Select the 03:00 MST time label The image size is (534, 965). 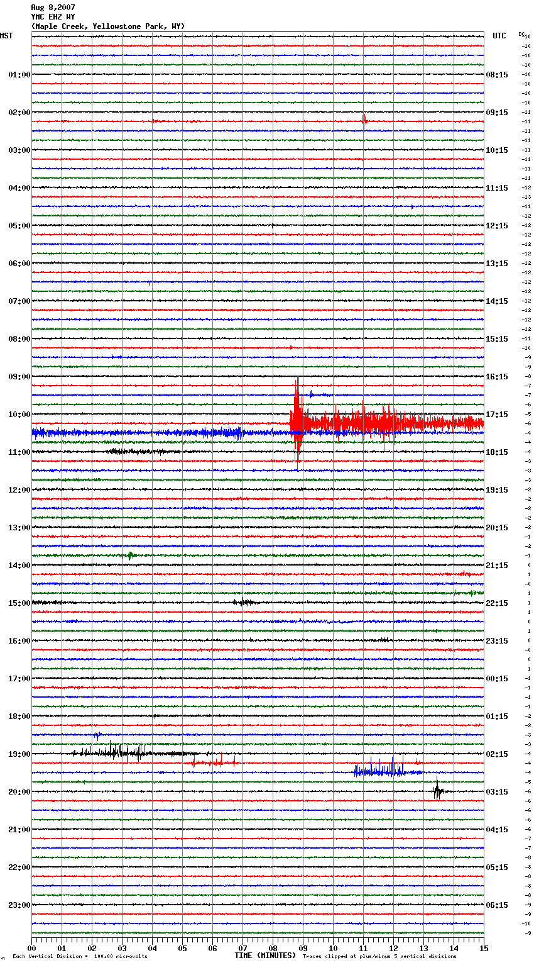coord(19,150)
